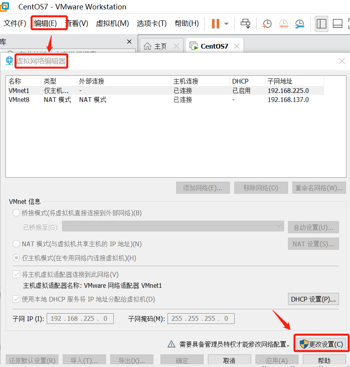This screenshot has width=350, height=367.
Task: Click the 名称 column header
Action: (x=24, y=81)
